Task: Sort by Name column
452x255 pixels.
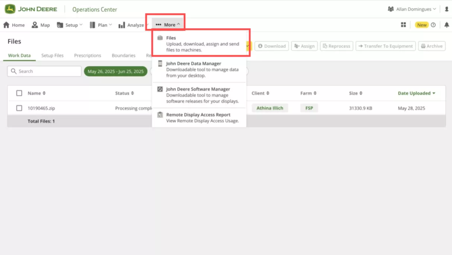Action: (x=37, y=93)
